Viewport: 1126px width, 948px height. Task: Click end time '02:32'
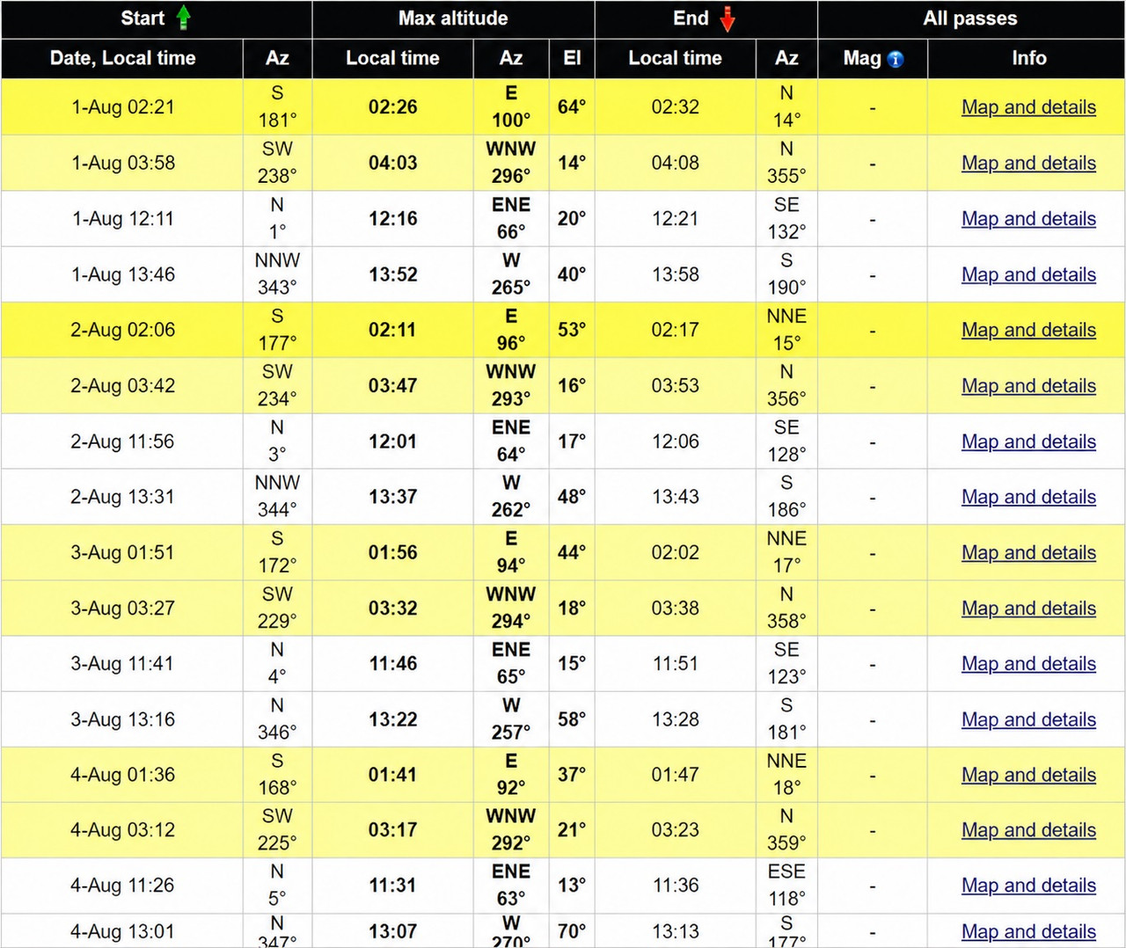point(675,107)
